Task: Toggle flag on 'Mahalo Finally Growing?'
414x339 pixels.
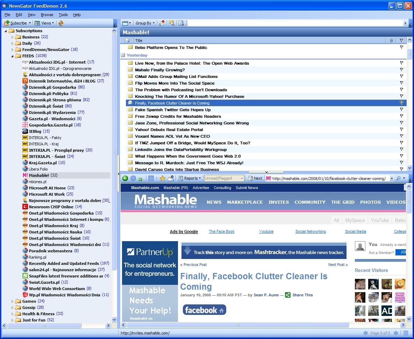Action: click(x=401, y=70)
